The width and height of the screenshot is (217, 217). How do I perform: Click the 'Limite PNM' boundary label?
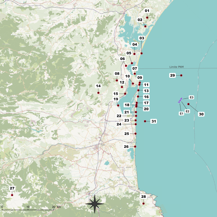[176, 67]
